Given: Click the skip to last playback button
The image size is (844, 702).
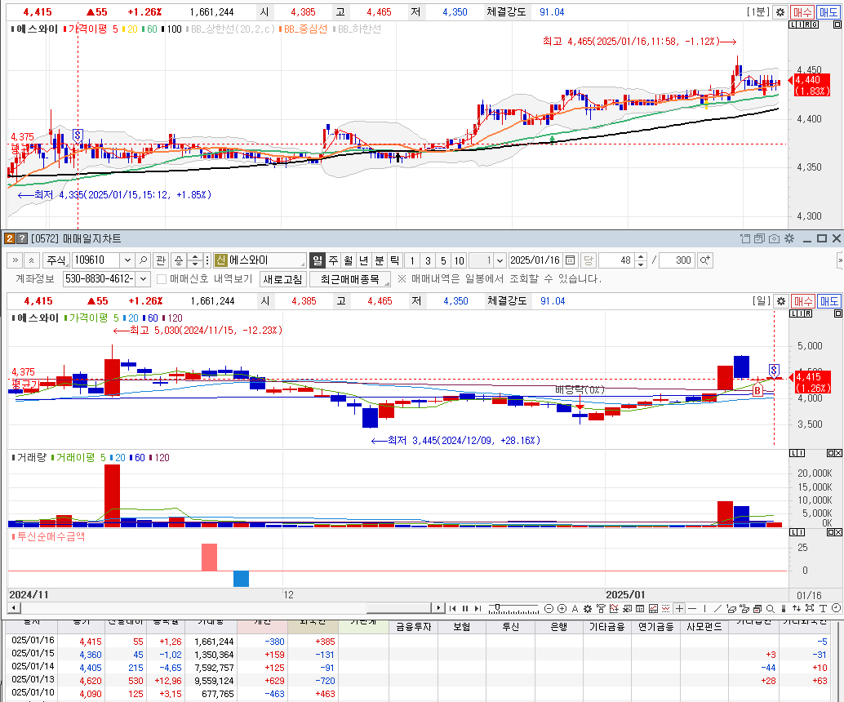Looking at the screenshot, I should coord(478,608).
